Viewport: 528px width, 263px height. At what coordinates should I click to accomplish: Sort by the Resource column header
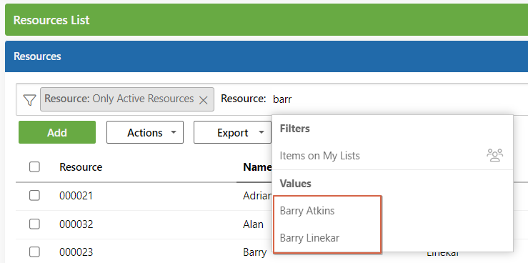point(81,167)
